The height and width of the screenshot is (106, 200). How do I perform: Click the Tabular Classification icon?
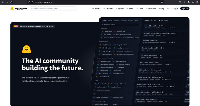click(x=94, y=97)
